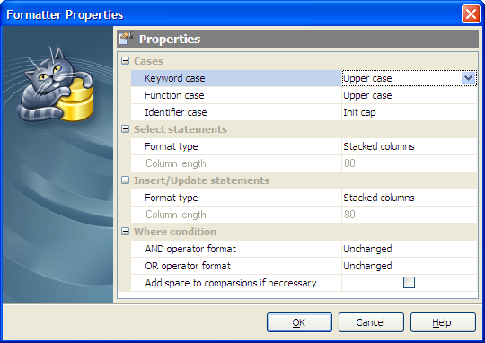485x343 pixels.
Task: Enable Add space to comparsions checkbox
Action: [409, 282]
